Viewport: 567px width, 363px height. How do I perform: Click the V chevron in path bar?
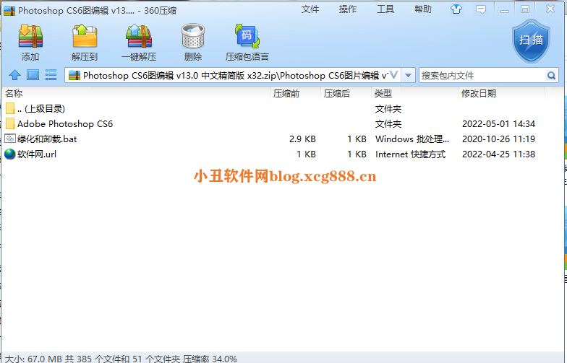(393, 75)
